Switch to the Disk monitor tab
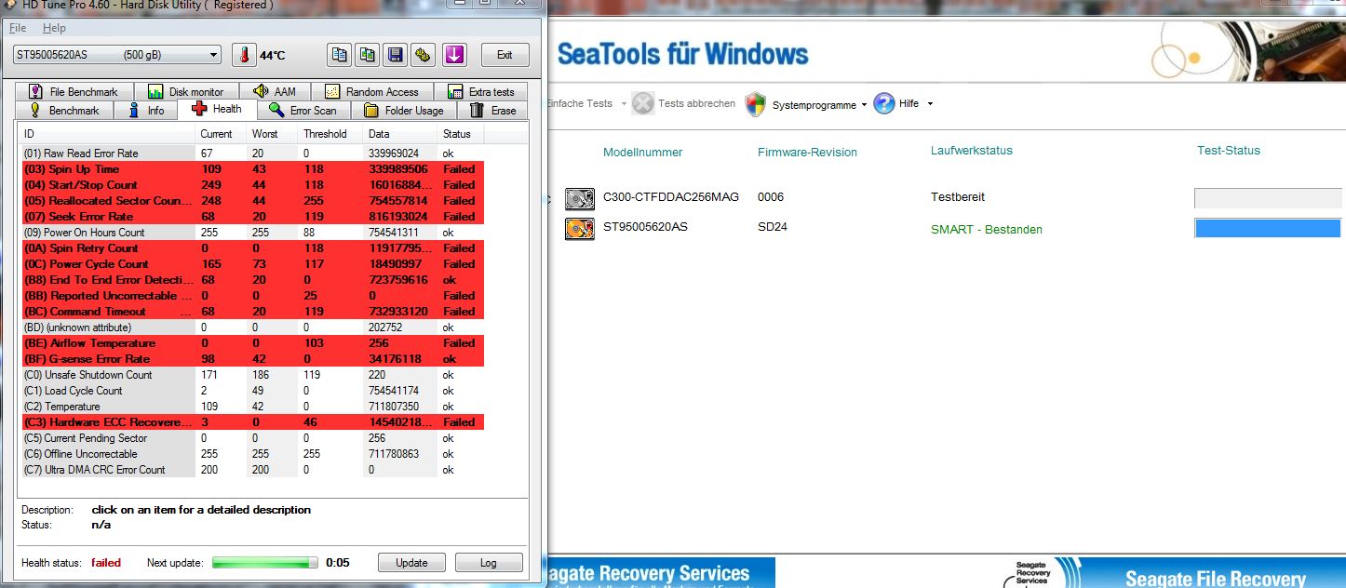 pyautogui.click(x=186, y=91)
